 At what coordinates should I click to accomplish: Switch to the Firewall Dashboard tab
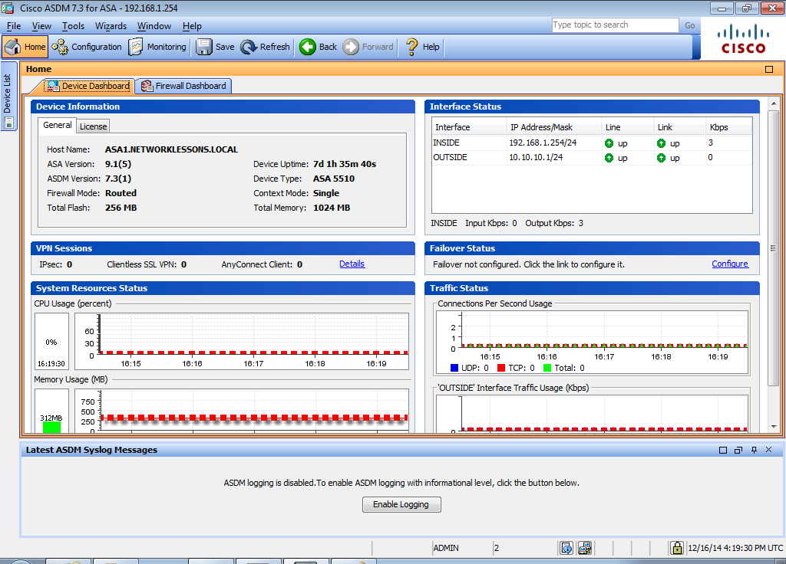pyautogui.click(x=183, y=86)
